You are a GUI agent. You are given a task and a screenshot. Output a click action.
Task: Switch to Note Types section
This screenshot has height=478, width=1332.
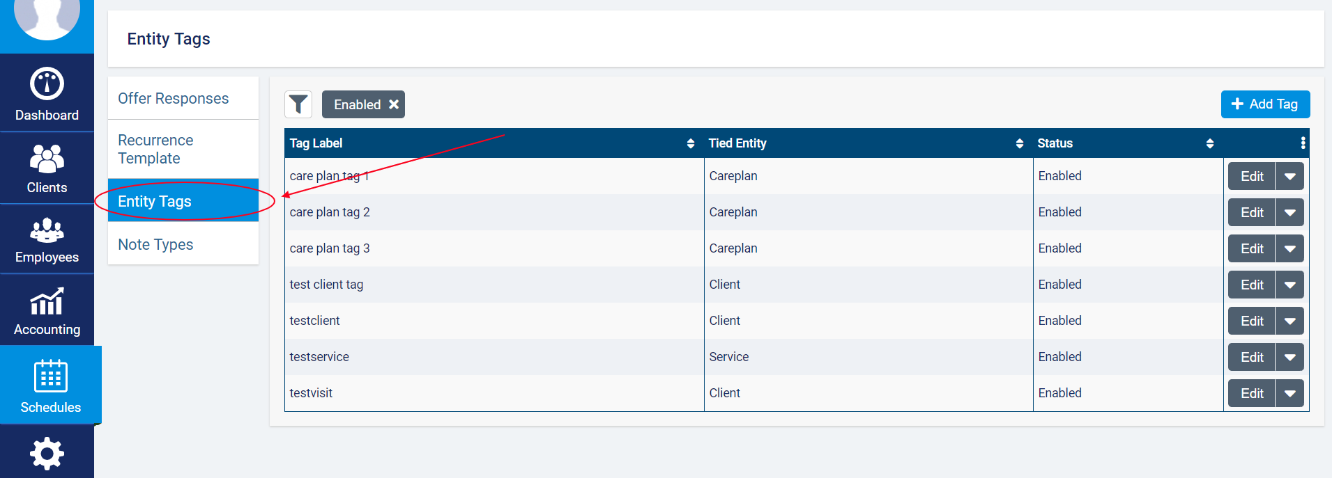click(x=155, y=245)
